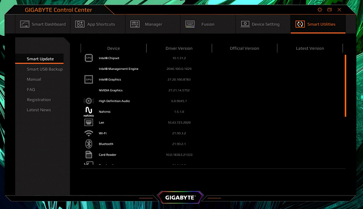Screen dimensions: 363x209
Task: Open the Manual page in the sidebar
Action: click(34, 79)
